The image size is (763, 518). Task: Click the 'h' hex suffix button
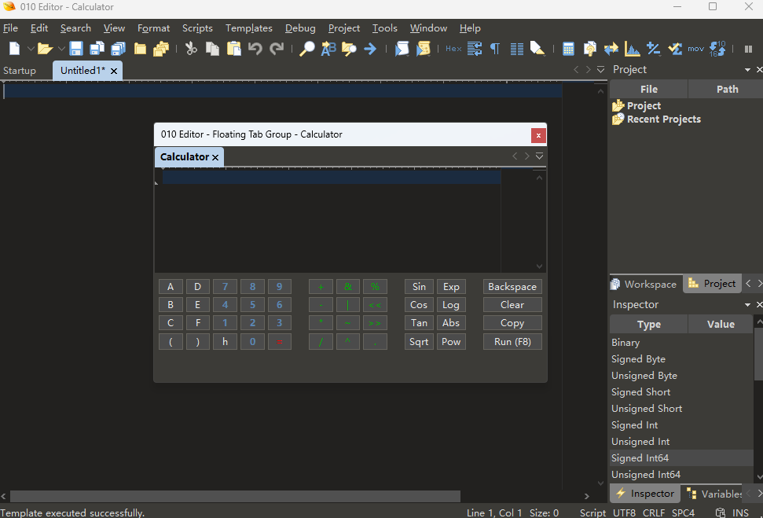pos(225,342)
